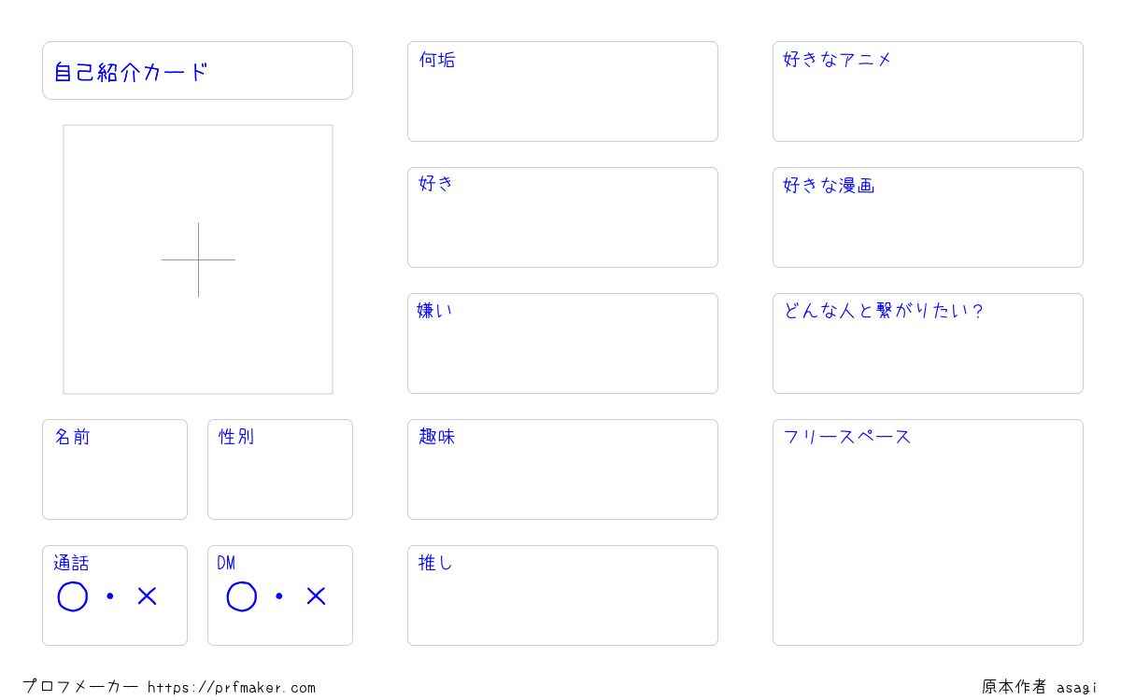This screenshot has width=1121, height=700.
Task: Click inside the 嫌い box
Action: [x=562, y=343]
